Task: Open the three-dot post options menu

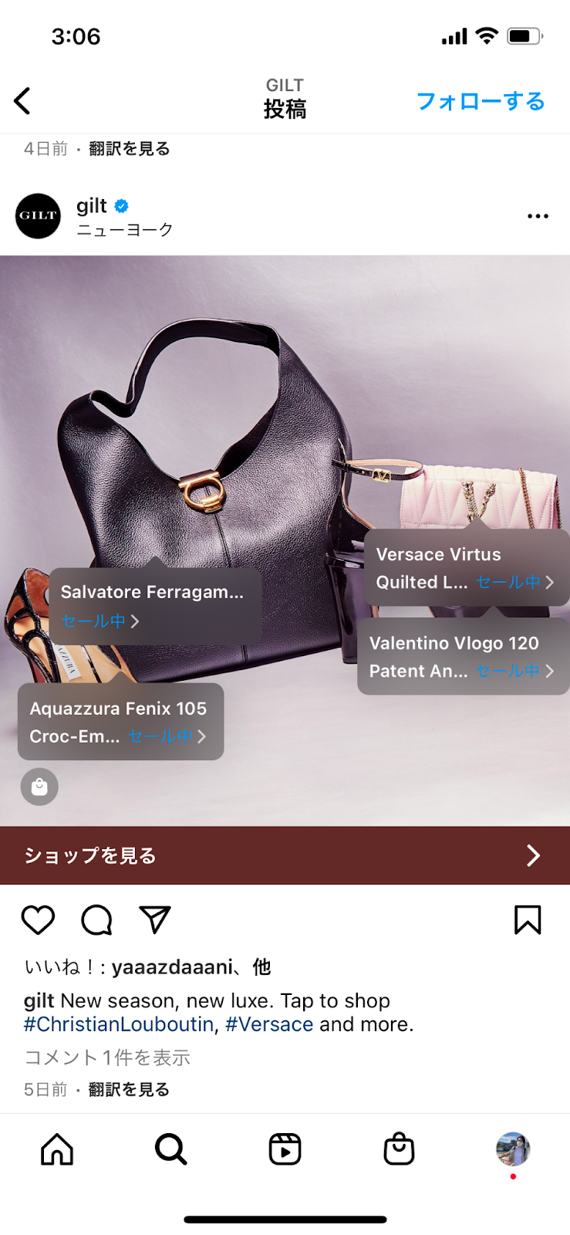Action: [x=538, y=216]
